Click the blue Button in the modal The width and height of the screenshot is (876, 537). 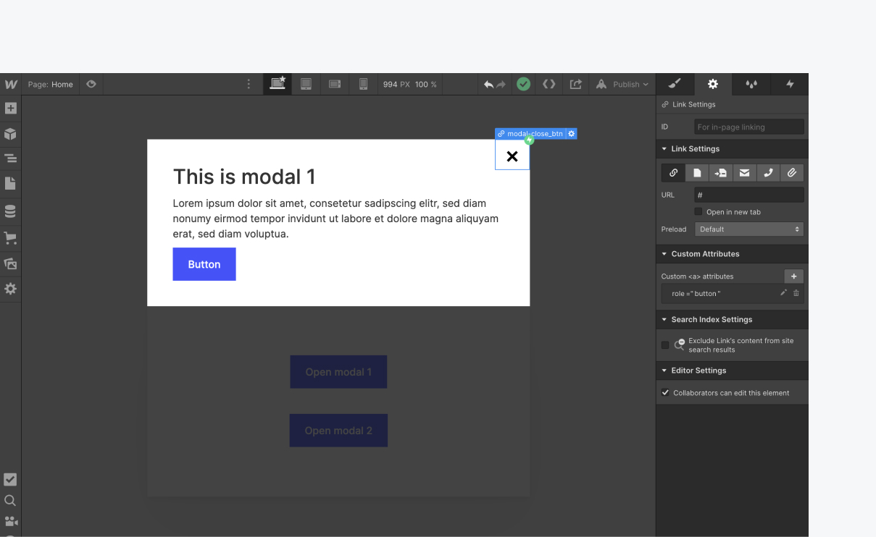coord(204,264)
